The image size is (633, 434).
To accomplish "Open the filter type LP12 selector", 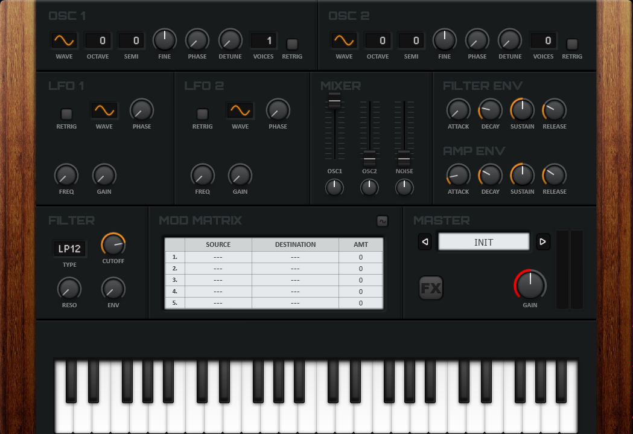I will click(69, 249).
